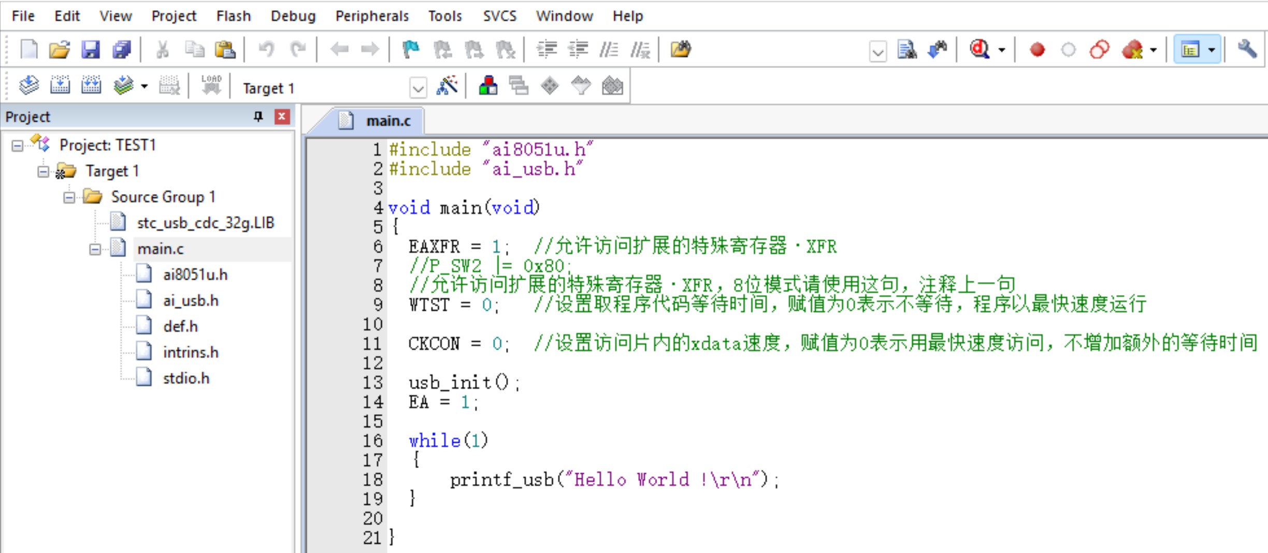Click the Manage Project Items icon

click(488, 86)
